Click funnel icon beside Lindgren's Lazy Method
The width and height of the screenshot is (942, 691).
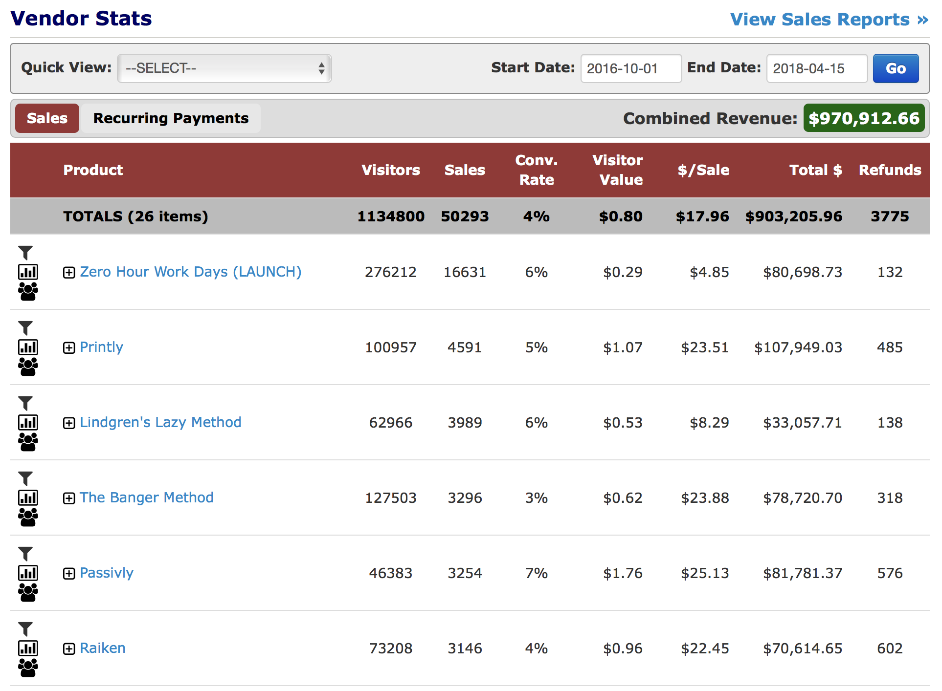[x=25, y=403]
